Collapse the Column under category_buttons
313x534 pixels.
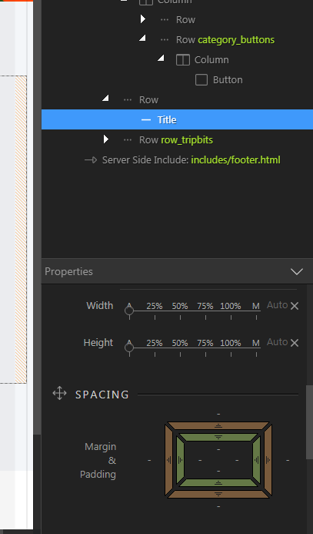(161, 58)
